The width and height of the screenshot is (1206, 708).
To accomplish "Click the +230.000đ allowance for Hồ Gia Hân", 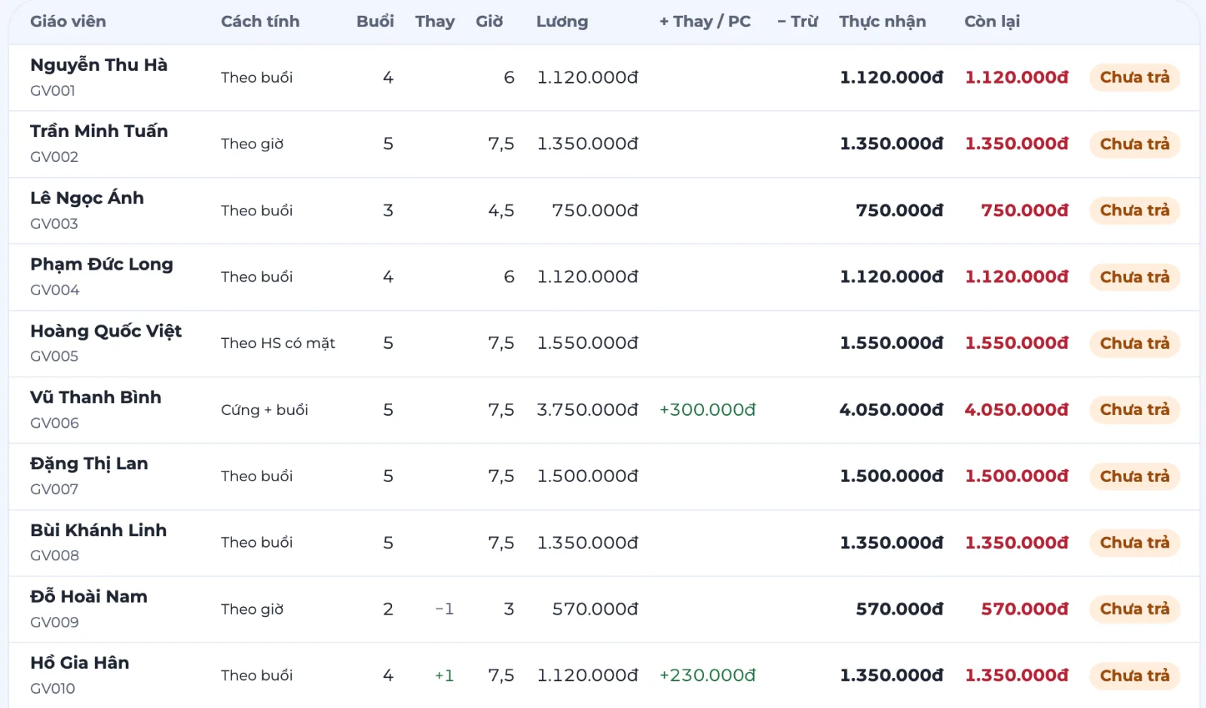I will (x=707, y=676).
